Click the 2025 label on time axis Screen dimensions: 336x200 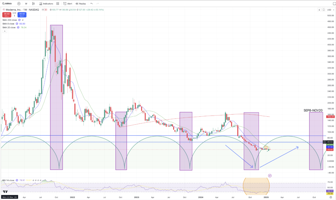(x=266, y=197)
